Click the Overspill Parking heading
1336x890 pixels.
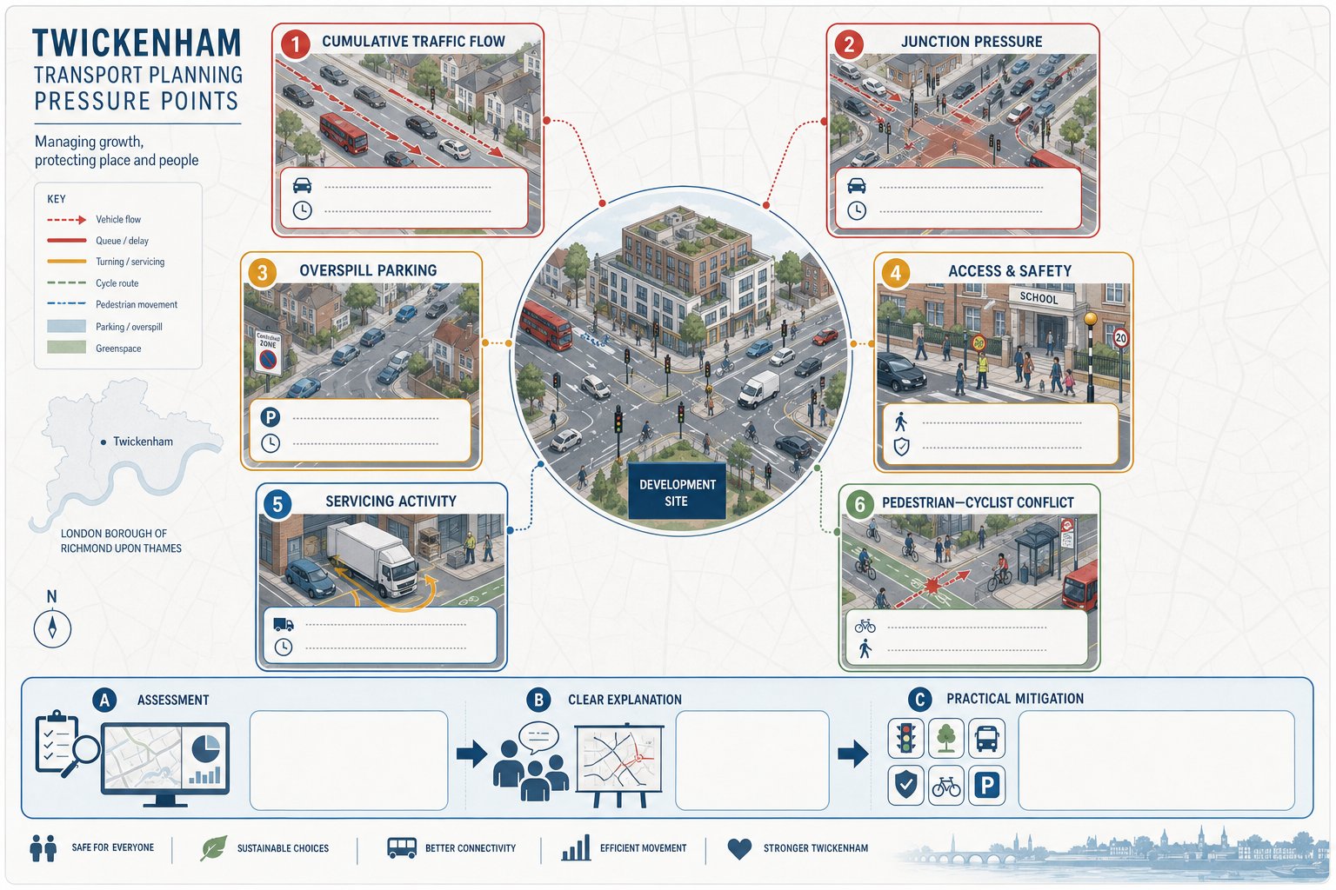pyautogui.click(x=368, y=270)
